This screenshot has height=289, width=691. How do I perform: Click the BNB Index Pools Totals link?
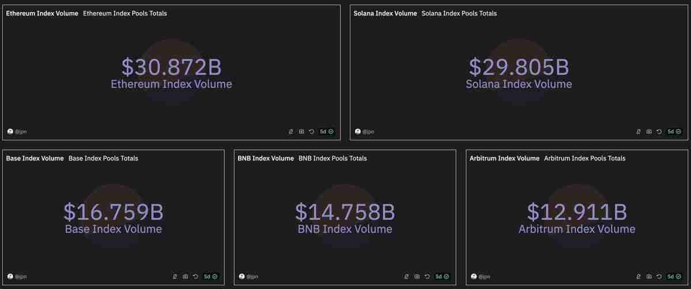(333, 158)
